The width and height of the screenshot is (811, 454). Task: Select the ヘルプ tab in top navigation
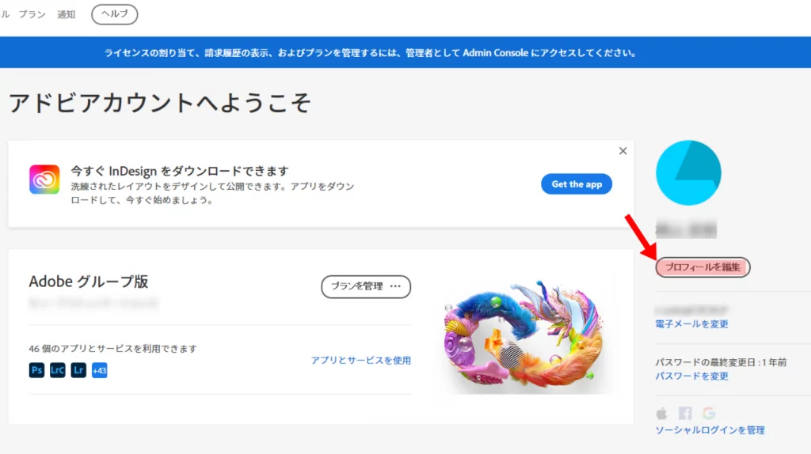click(114, 14)
